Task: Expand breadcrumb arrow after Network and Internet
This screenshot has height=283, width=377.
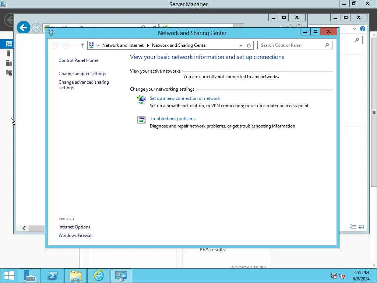Action: click(x=148, y=45)
